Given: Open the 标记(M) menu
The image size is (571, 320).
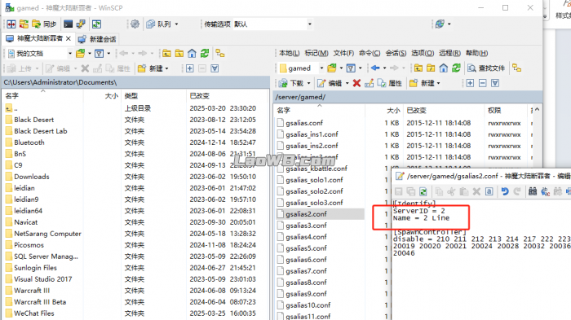Looking at the screenshot, I should 316,53.
